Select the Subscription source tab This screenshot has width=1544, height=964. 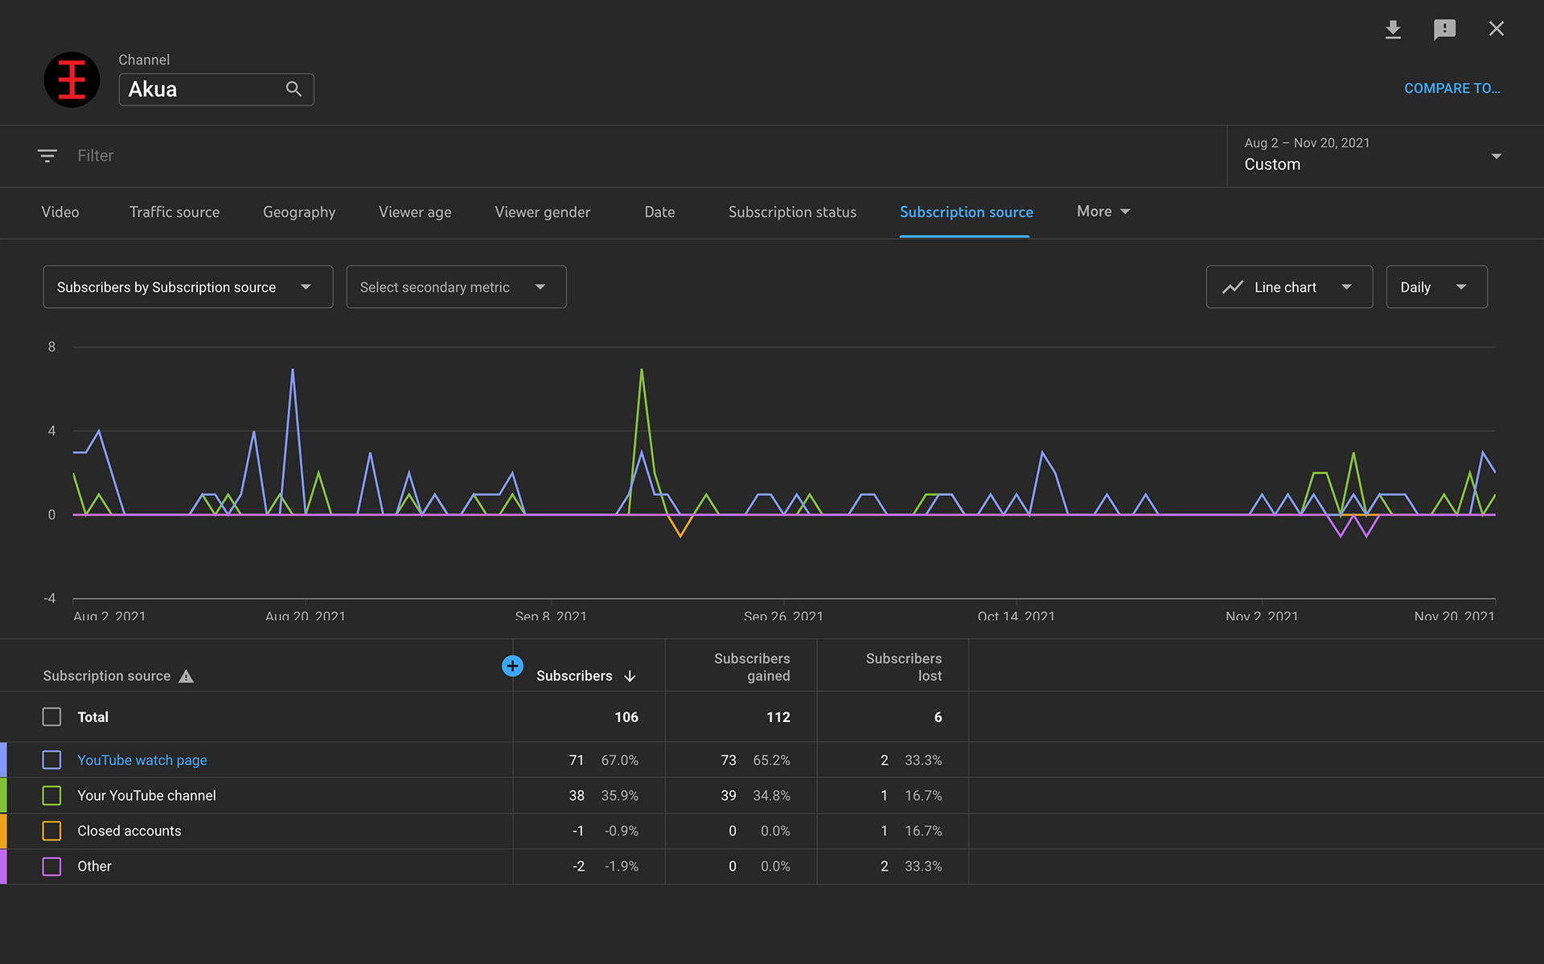966,211
